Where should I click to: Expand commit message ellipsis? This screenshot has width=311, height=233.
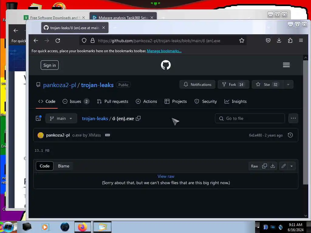coord(108,135)
